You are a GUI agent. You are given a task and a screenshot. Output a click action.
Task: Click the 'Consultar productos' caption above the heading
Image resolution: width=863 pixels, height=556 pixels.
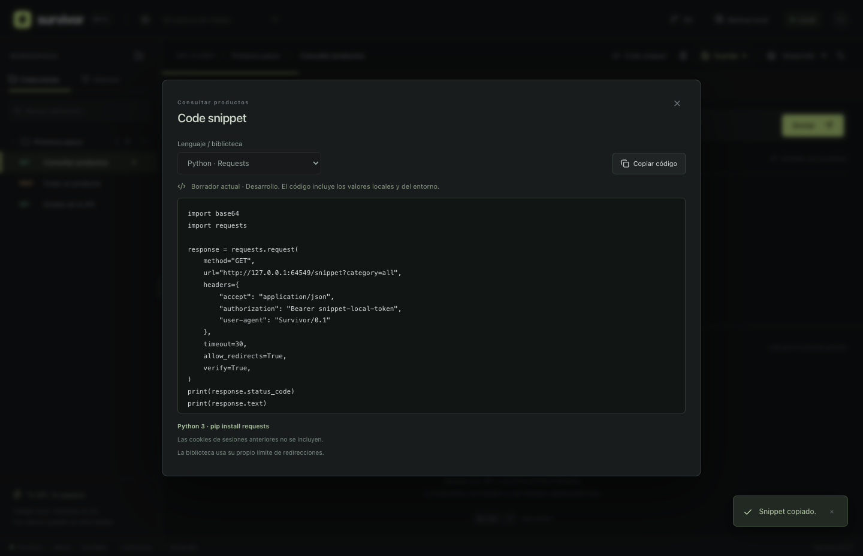tap(213, 102)
